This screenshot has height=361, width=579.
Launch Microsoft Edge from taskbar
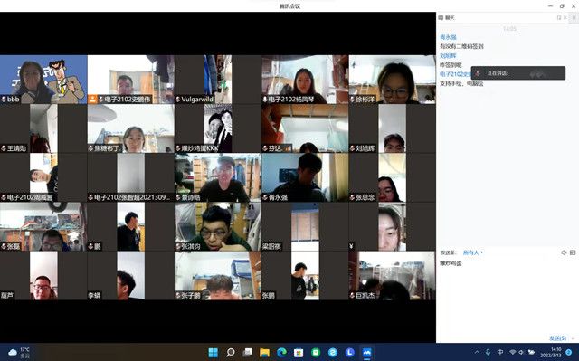click(281, 353)
